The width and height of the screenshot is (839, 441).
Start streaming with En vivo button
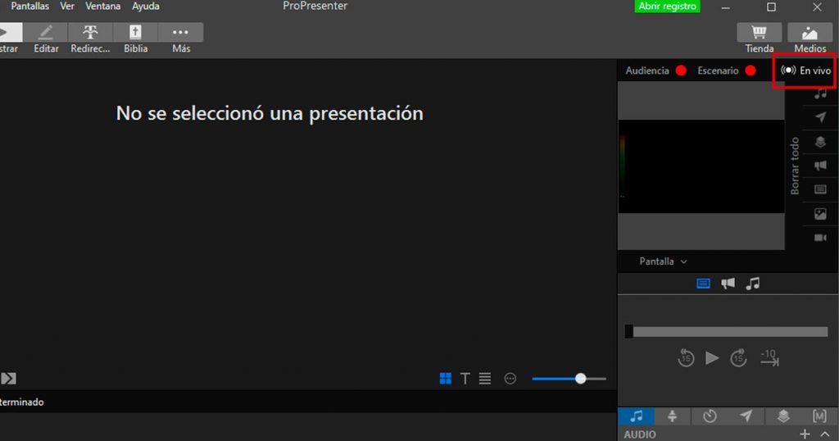click(x=806, y=71)
